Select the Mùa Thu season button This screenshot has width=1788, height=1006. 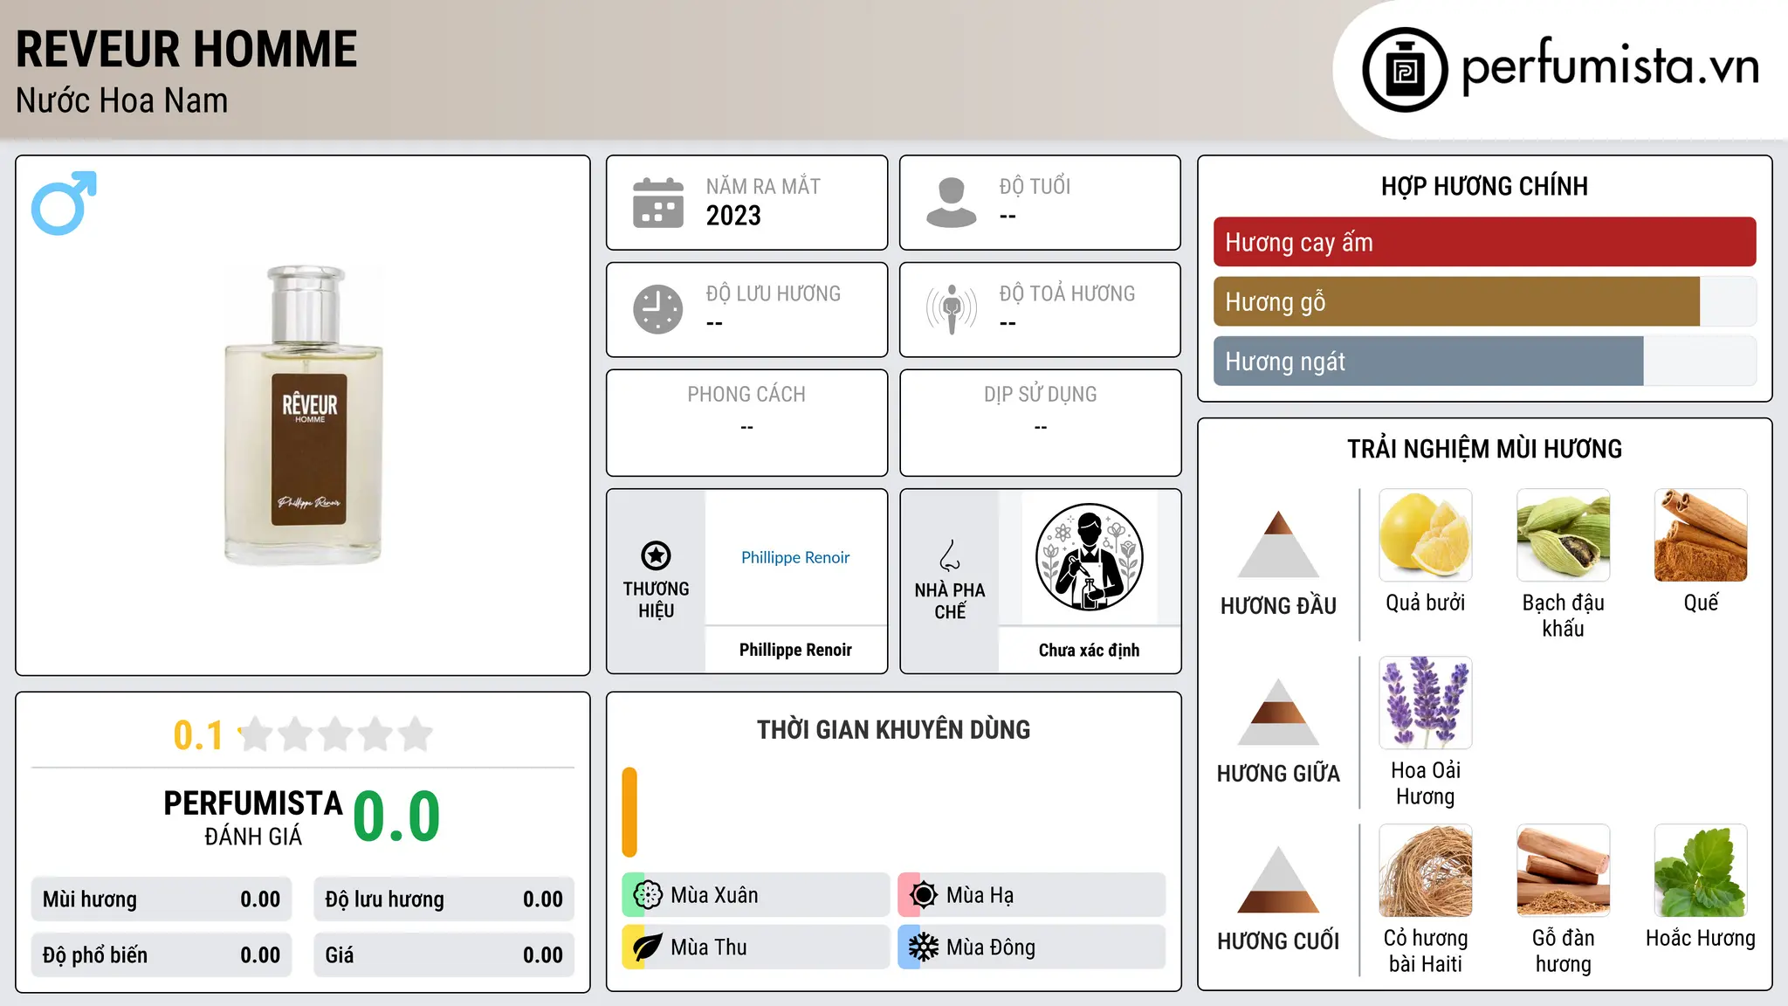click(756, 947)
